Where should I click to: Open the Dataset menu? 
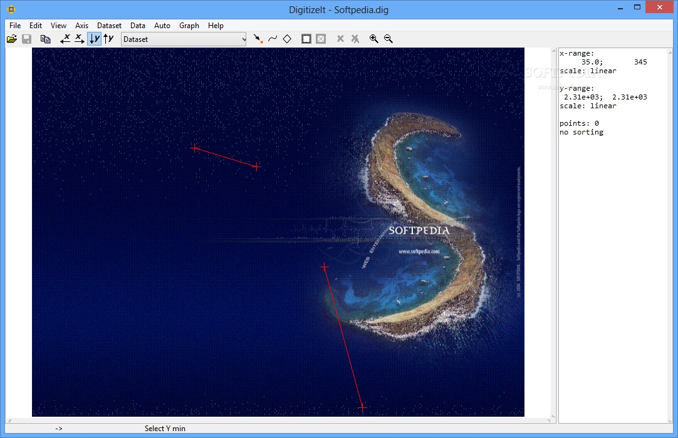coord(110,26)
